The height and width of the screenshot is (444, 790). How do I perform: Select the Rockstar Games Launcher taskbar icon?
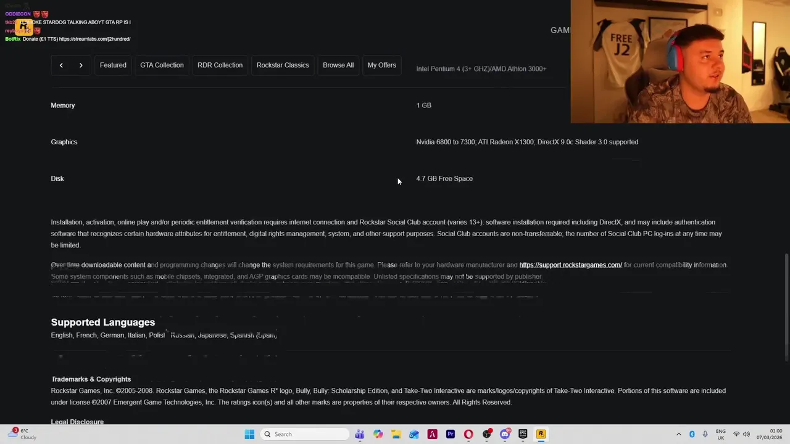[x=541, y=434]
